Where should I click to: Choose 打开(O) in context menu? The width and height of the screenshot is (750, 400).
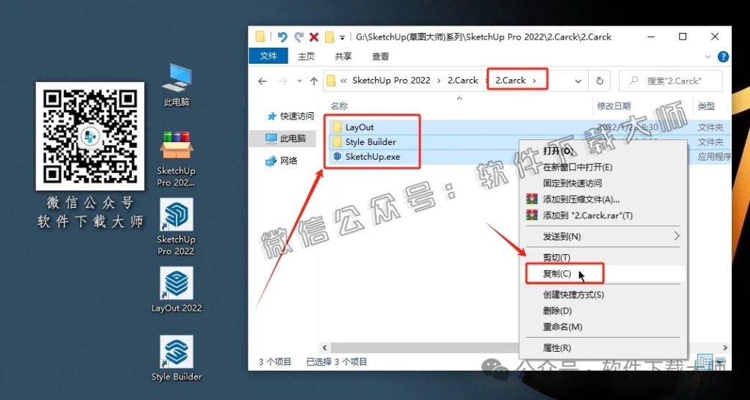557,151
